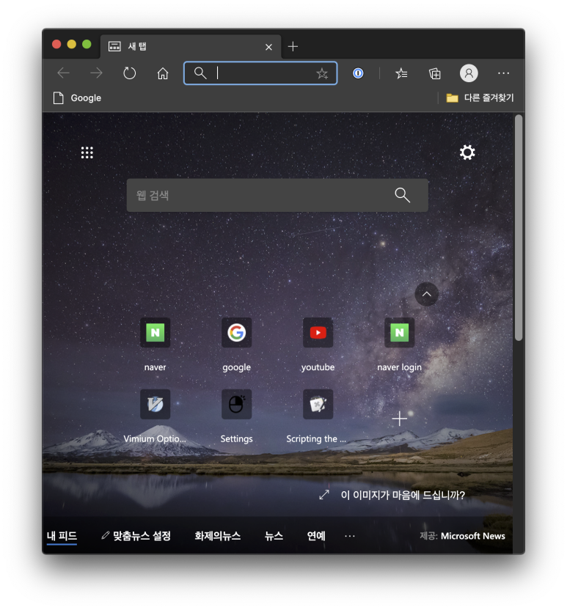Screen dimensions: 567x610
Task: Click the expand image arrows icon
Action: click(323, 495)
